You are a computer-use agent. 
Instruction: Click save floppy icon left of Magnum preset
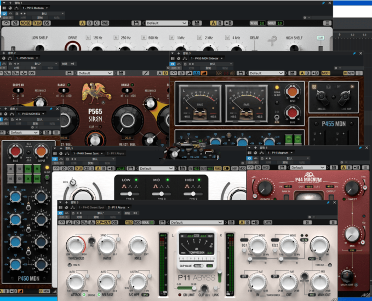(282, 167)
